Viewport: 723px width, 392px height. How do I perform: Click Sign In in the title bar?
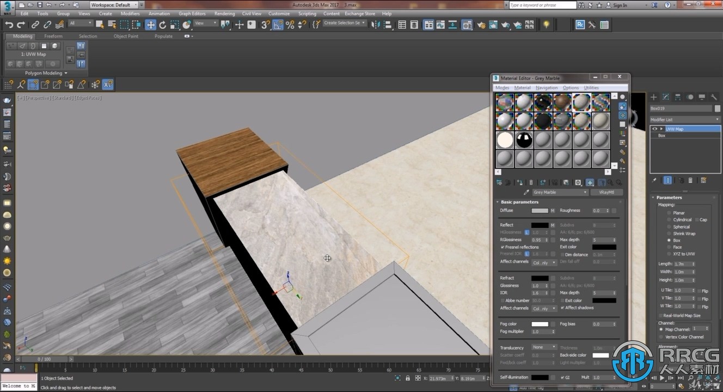click(620, 5)
